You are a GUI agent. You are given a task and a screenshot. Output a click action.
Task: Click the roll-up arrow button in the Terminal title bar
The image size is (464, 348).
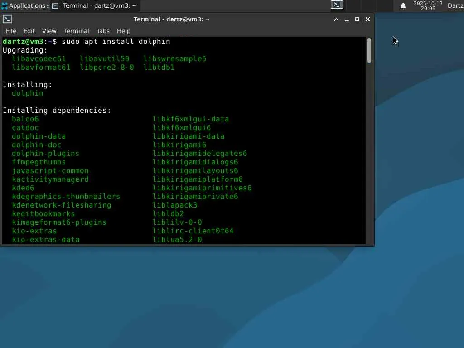click(336, 19)
